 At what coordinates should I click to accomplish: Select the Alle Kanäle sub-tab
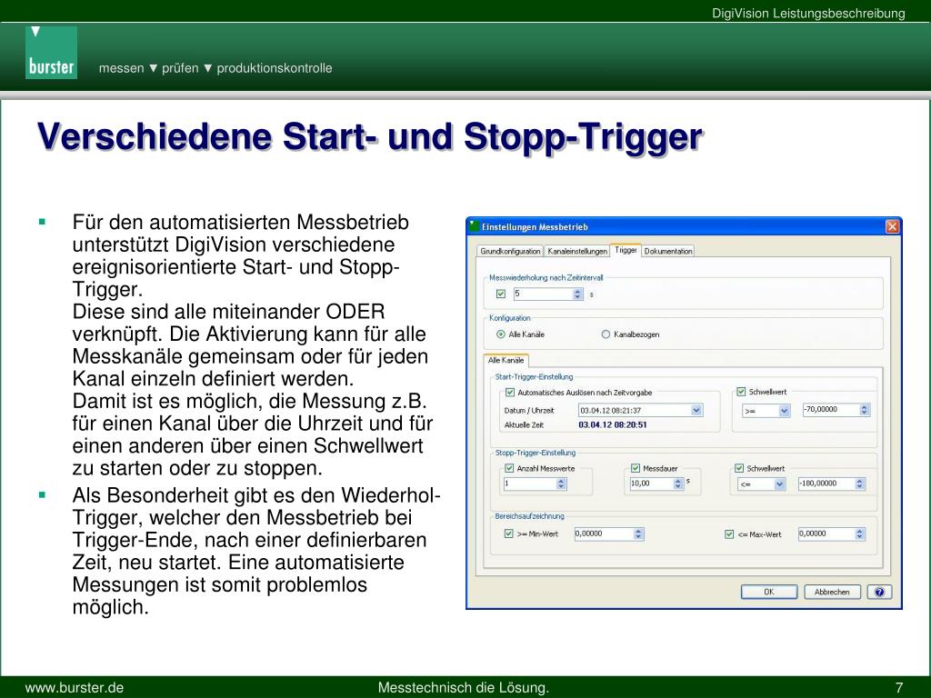(x=506, y=360)
